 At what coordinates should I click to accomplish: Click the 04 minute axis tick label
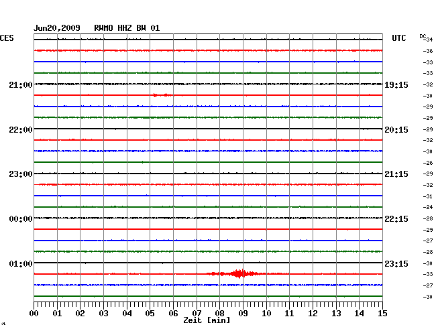click(x=127, y=314)
